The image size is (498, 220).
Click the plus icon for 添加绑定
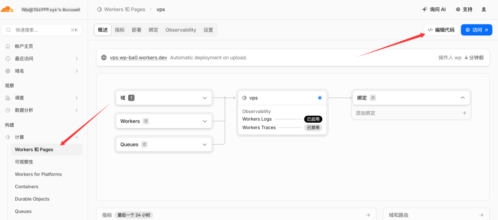click(x=464, y=113)
